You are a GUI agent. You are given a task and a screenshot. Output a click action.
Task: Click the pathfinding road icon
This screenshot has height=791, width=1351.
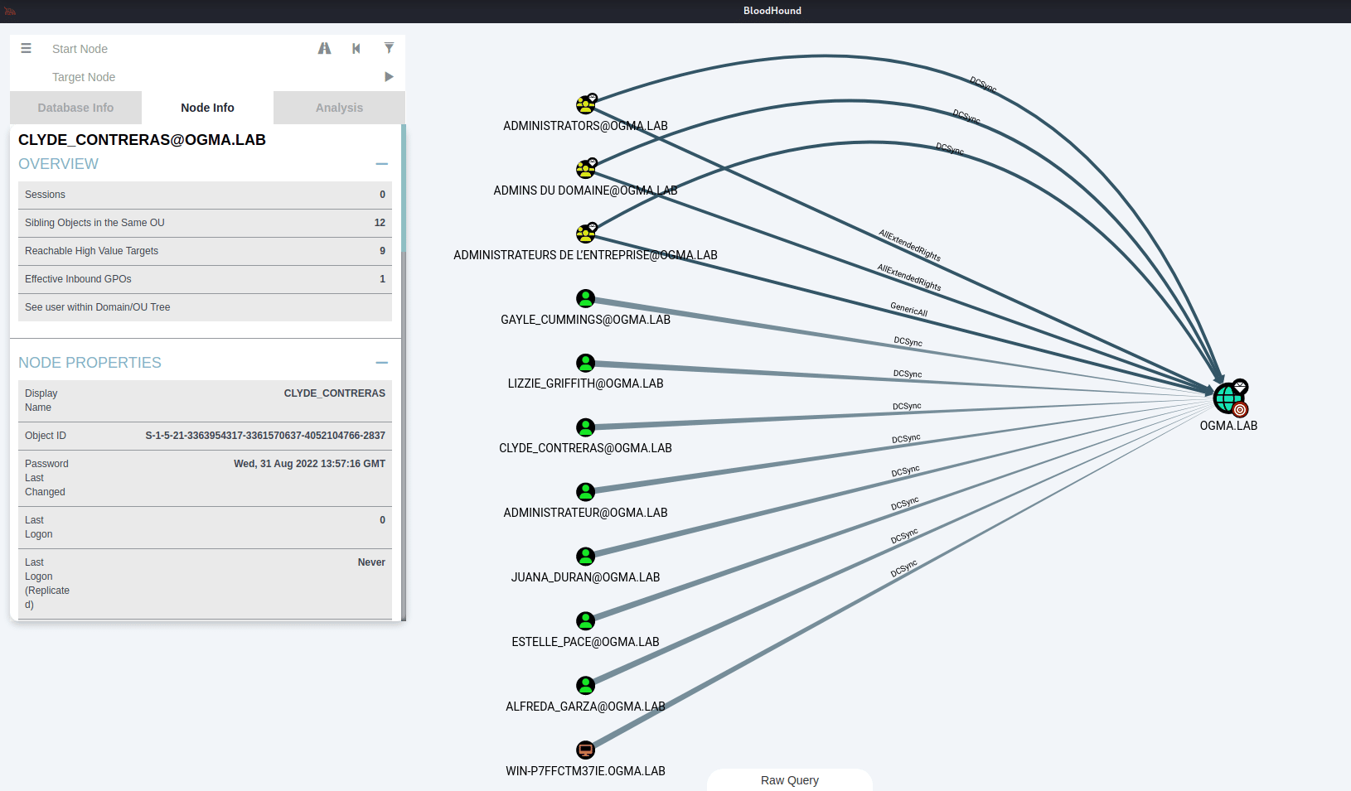324,48
